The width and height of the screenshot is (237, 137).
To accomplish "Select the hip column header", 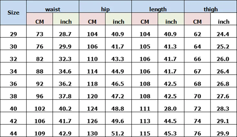I will tap(105, 7).
